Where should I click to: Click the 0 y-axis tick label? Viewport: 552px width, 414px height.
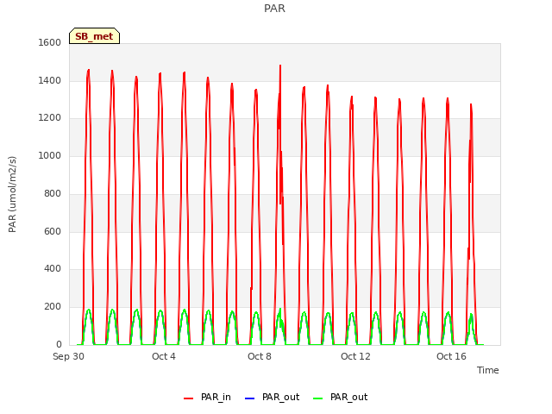(59, 344)
